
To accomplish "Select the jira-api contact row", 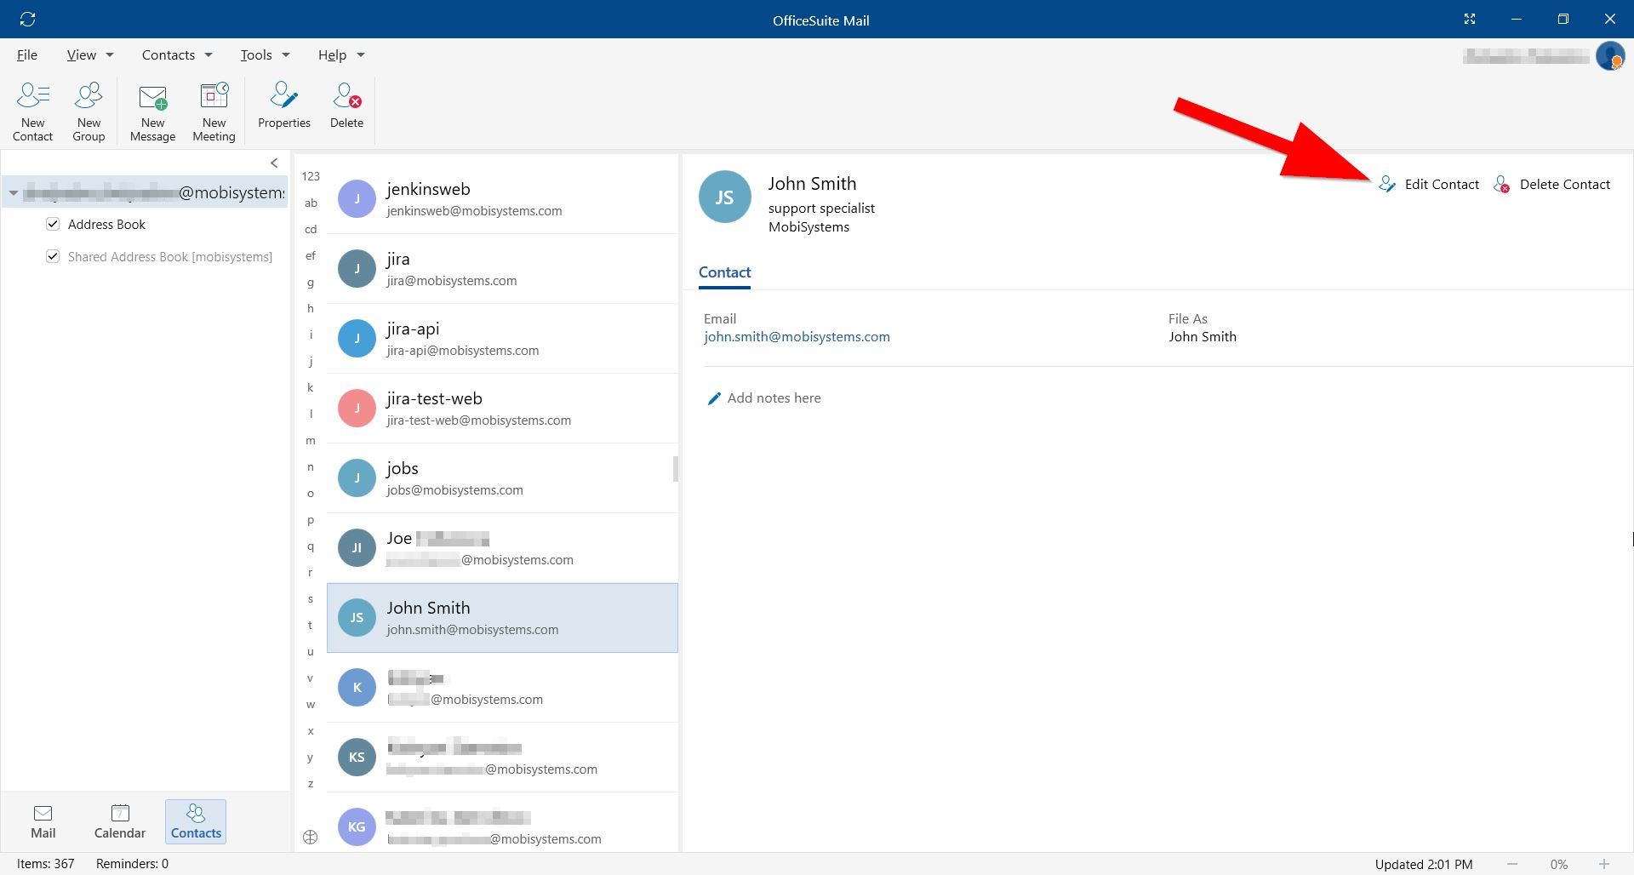I will 502,338.
